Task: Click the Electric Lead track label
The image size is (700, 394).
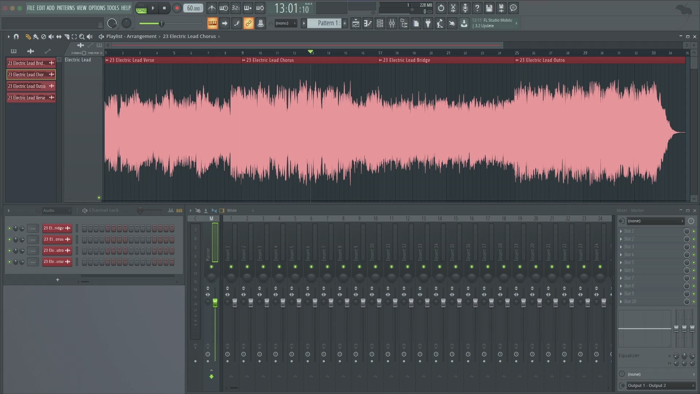Action: [78, 60]
